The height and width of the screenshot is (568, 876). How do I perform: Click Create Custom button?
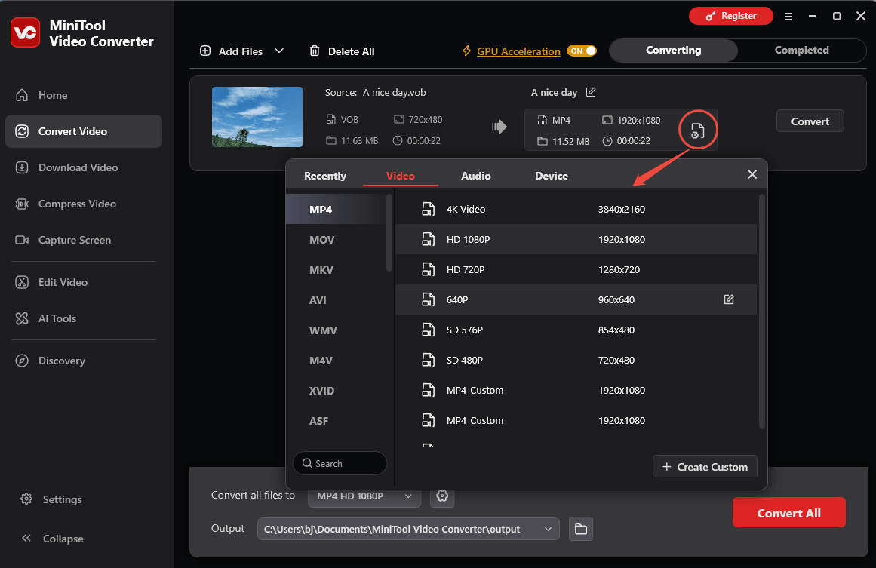tap(705, 466)
